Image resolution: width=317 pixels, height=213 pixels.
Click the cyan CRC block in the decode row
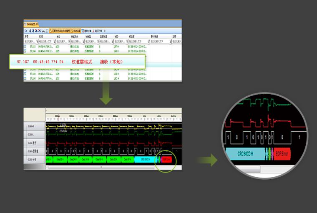click(x=145, y=159)
